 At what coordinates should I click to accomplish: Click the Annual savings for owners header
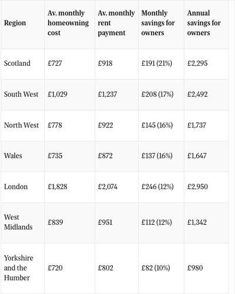(204, 23)
